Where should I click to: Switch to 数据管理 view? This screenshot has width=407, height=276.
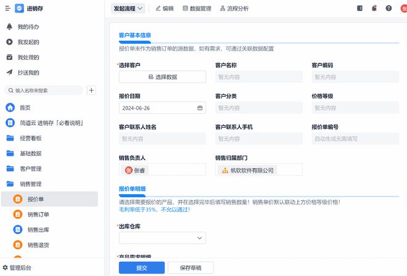197,8
